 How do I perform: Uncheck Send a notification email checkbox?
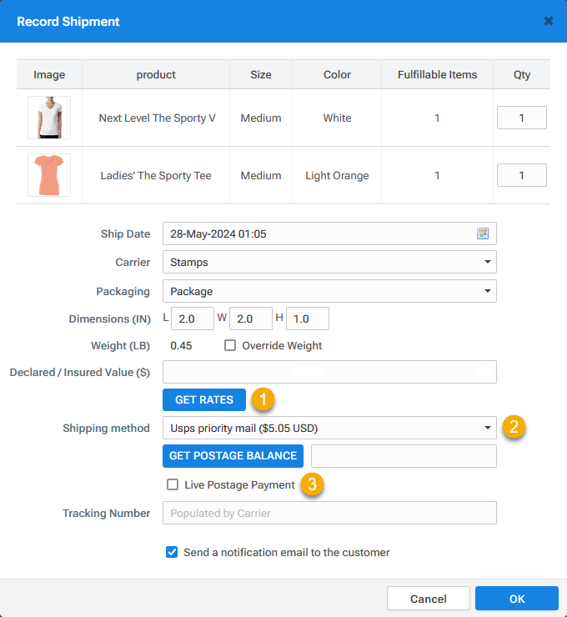click(172, 552)
